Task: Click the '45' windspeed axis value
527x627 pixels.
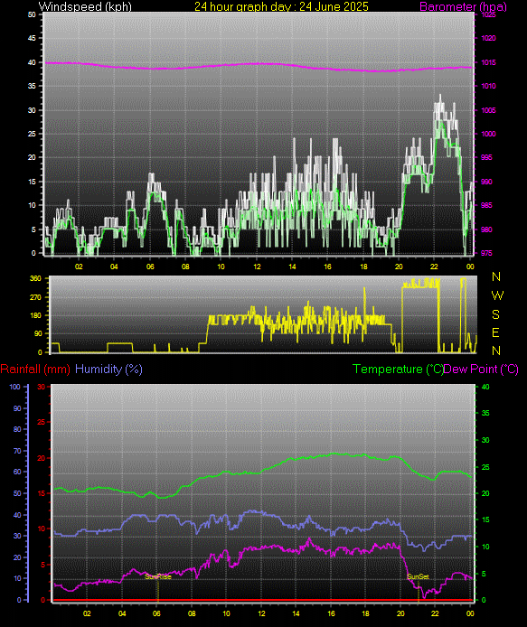Action: (x=32, y=38)
